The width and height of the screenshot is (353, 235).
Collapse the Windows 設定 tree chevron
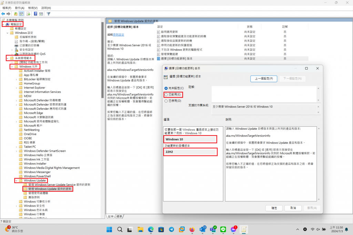pyautogui.click(x=8, y=33)
